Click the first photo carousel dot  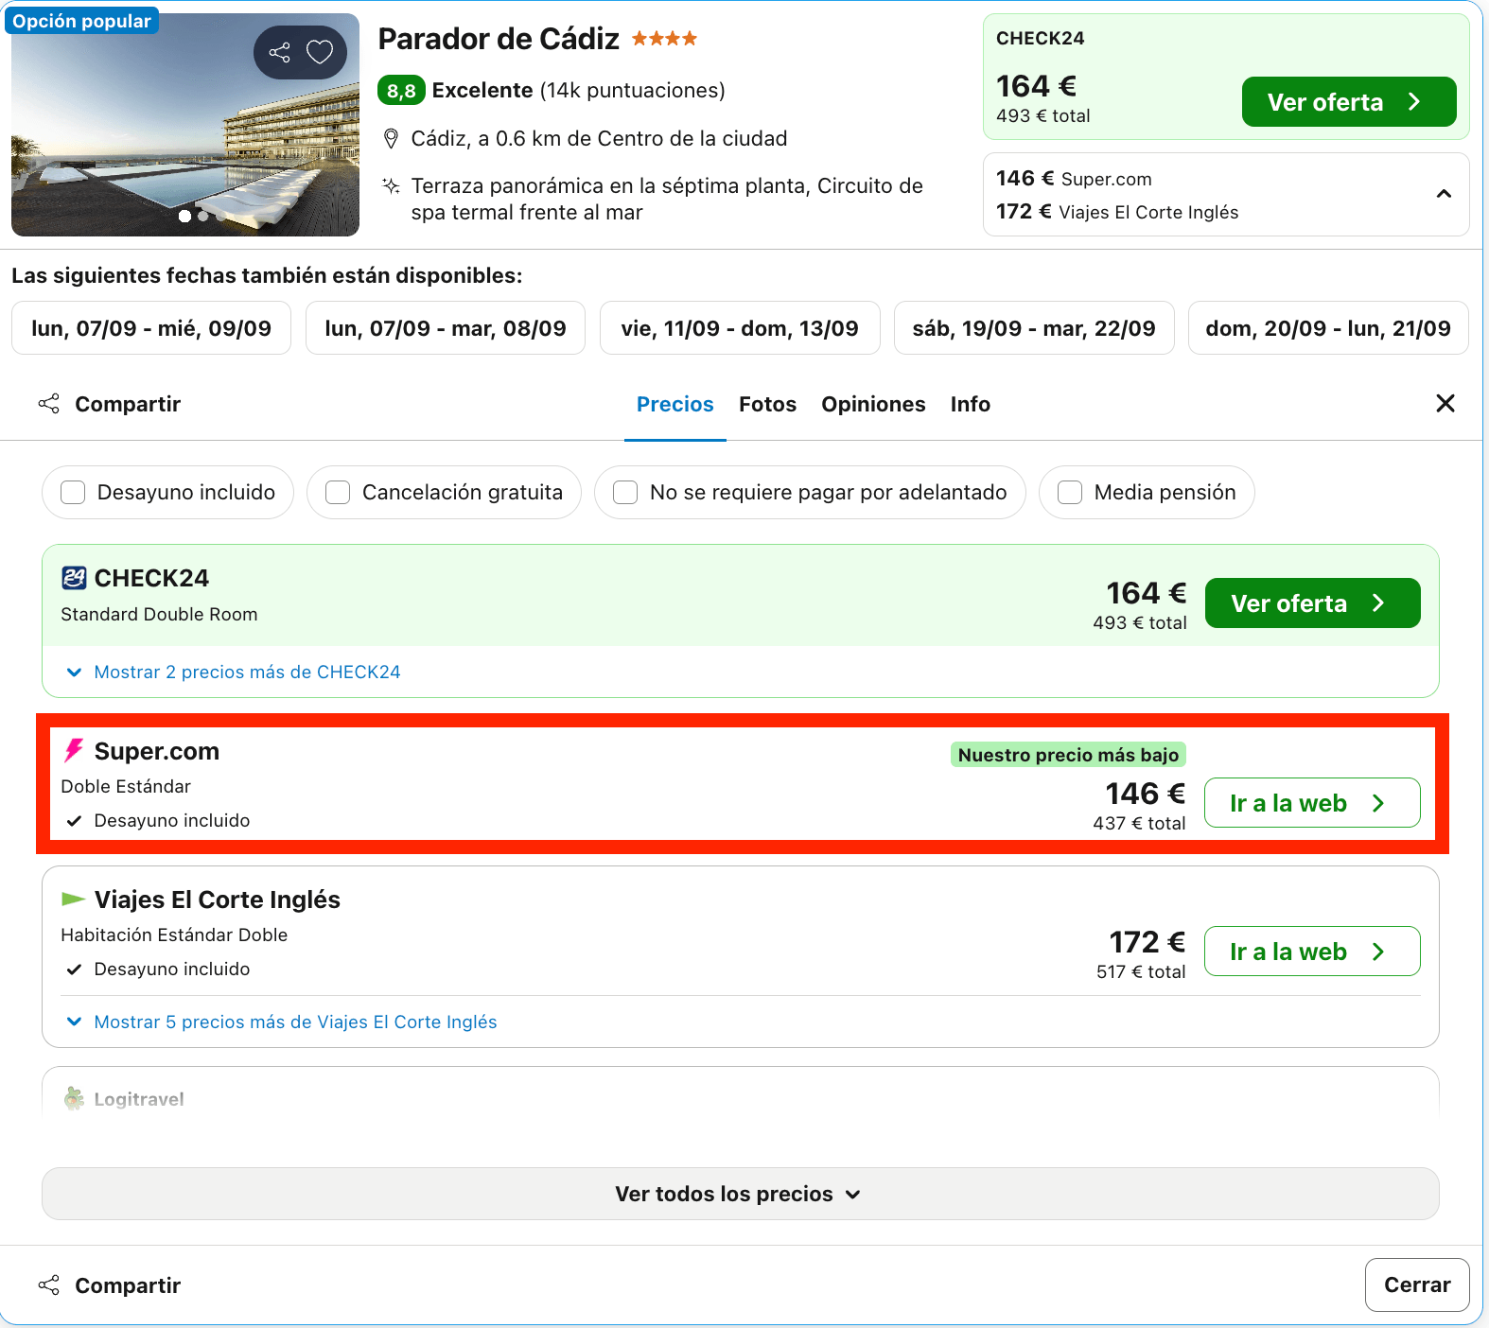[x=185, y=217]
